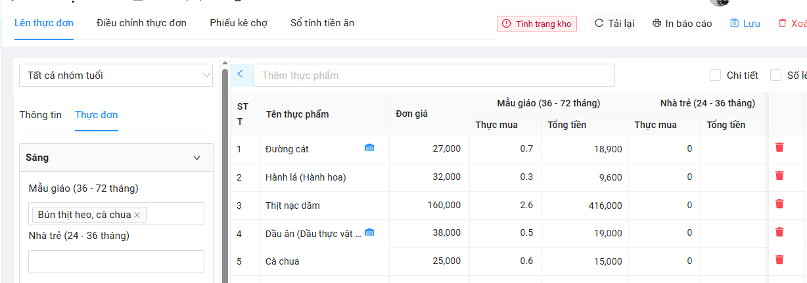Open the Phiếu kê chợ tab
This screenshot has width=807, height=283.
pyautogui.click(x=239, y=23)
